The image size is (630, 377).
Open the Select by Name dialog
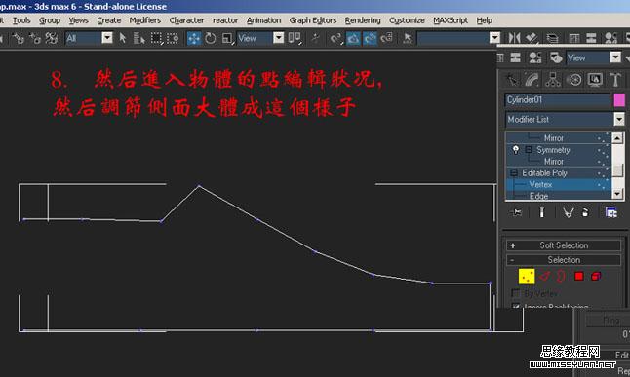click(139, 39)
